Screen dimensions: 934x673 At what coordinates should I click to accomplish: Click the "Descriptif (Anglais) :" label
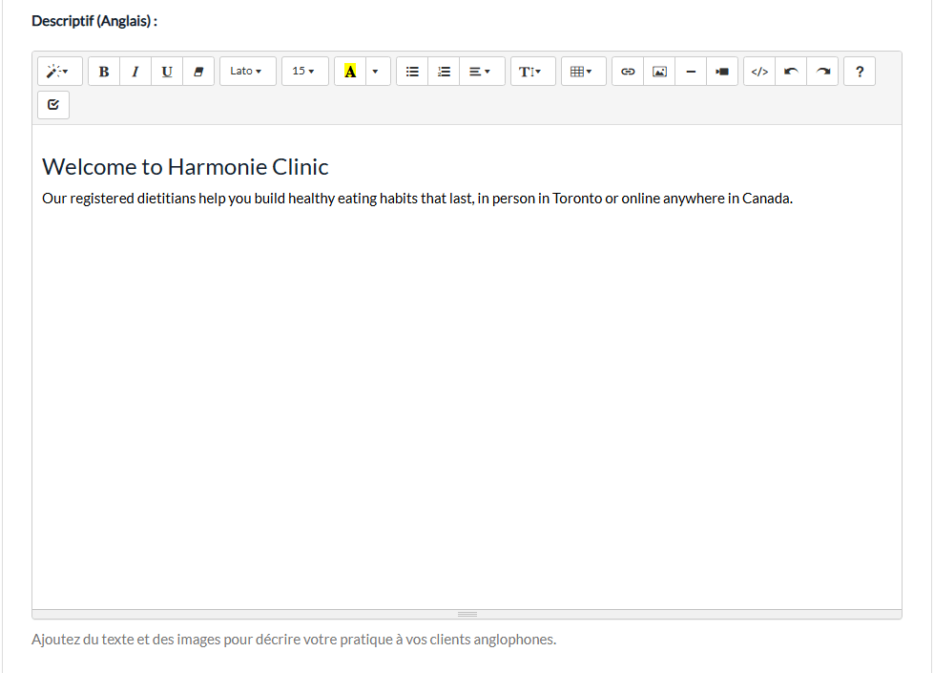94,21
